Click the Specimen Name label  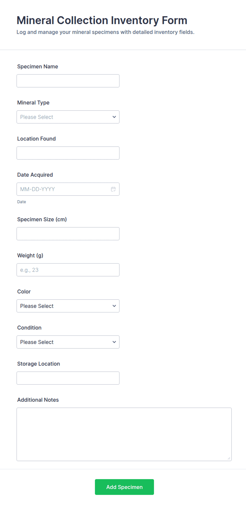coord(38,67)
